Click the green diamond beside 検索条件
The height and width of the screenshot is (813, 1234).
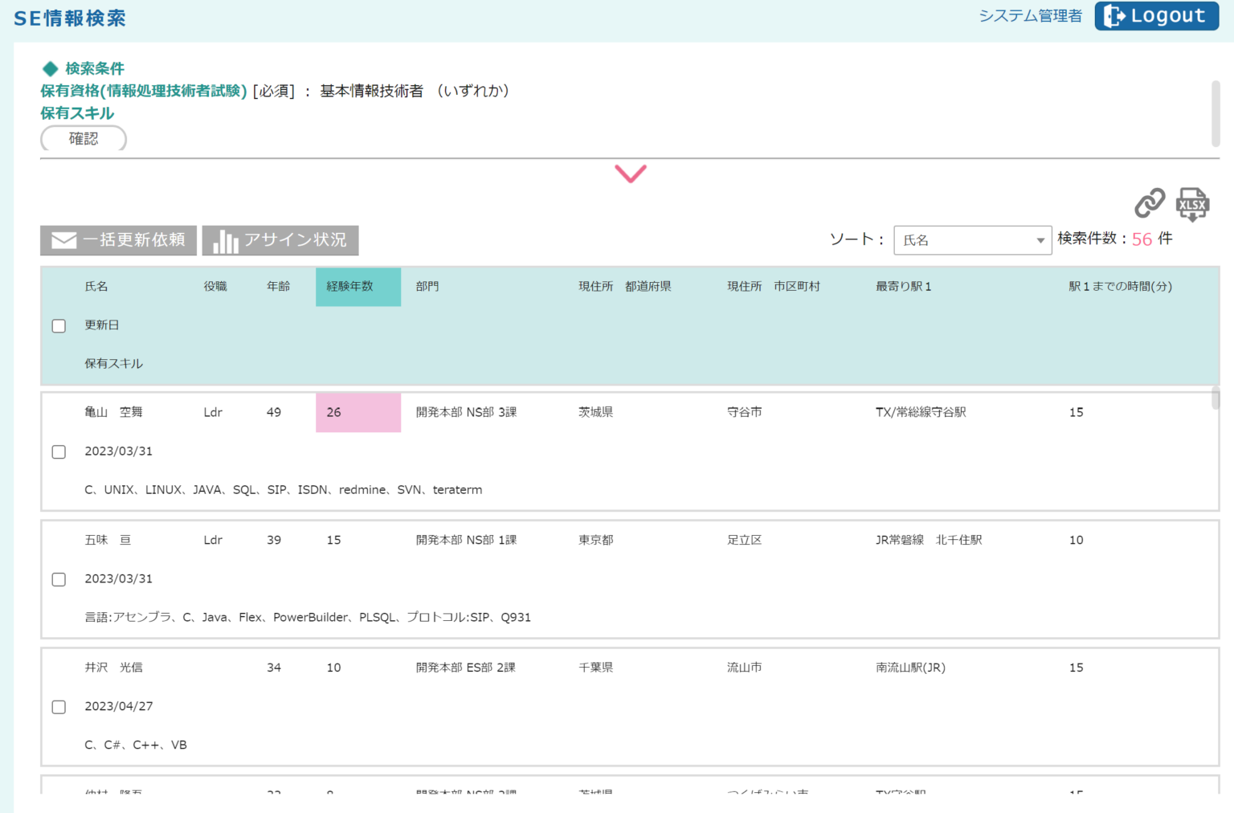[51, 69]
